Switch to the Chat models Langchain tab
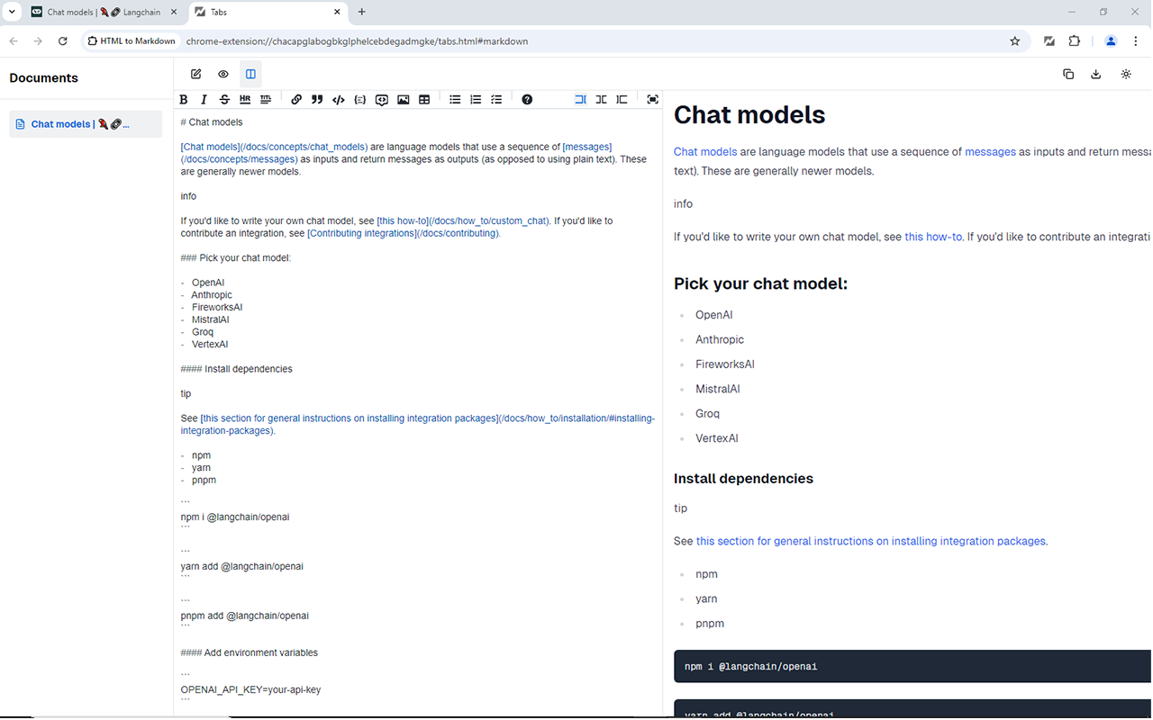1153x720 pixels. [103, 13]
